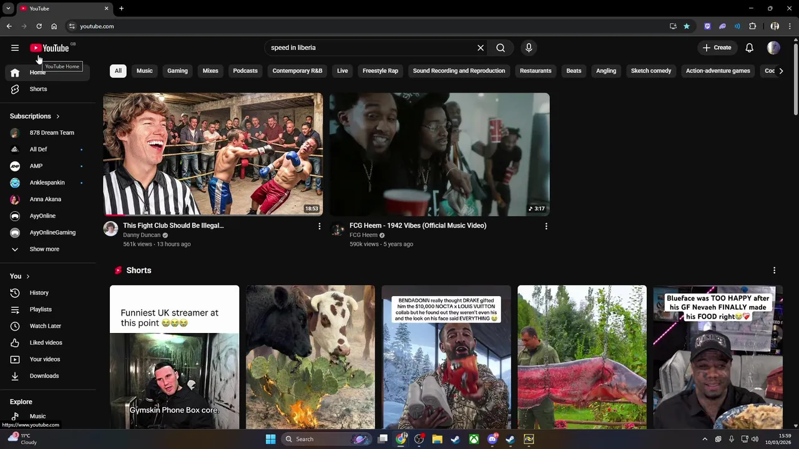This screenshot has height=449, width=799.
Task: Select the All filter chip
Action: (118, 71)
